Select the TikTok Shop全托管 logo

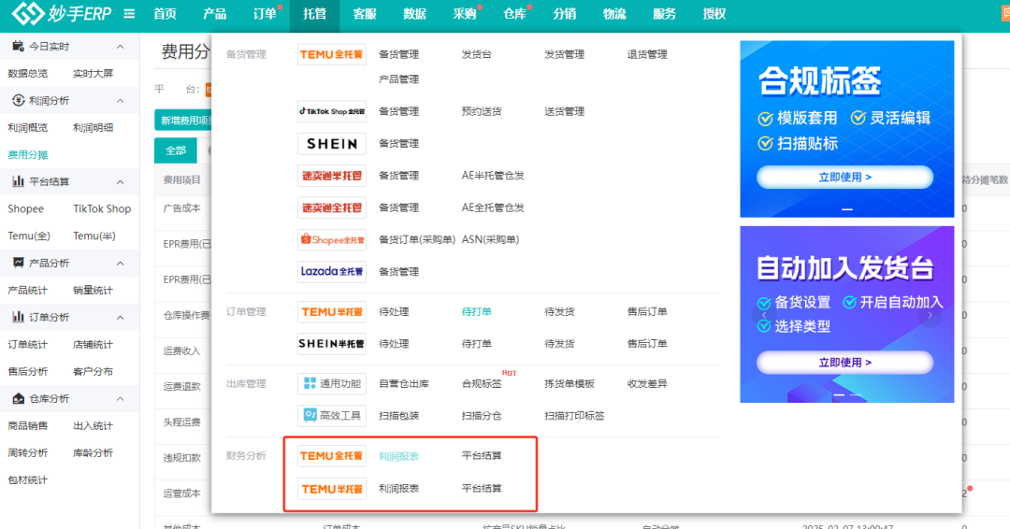[332, 111]
